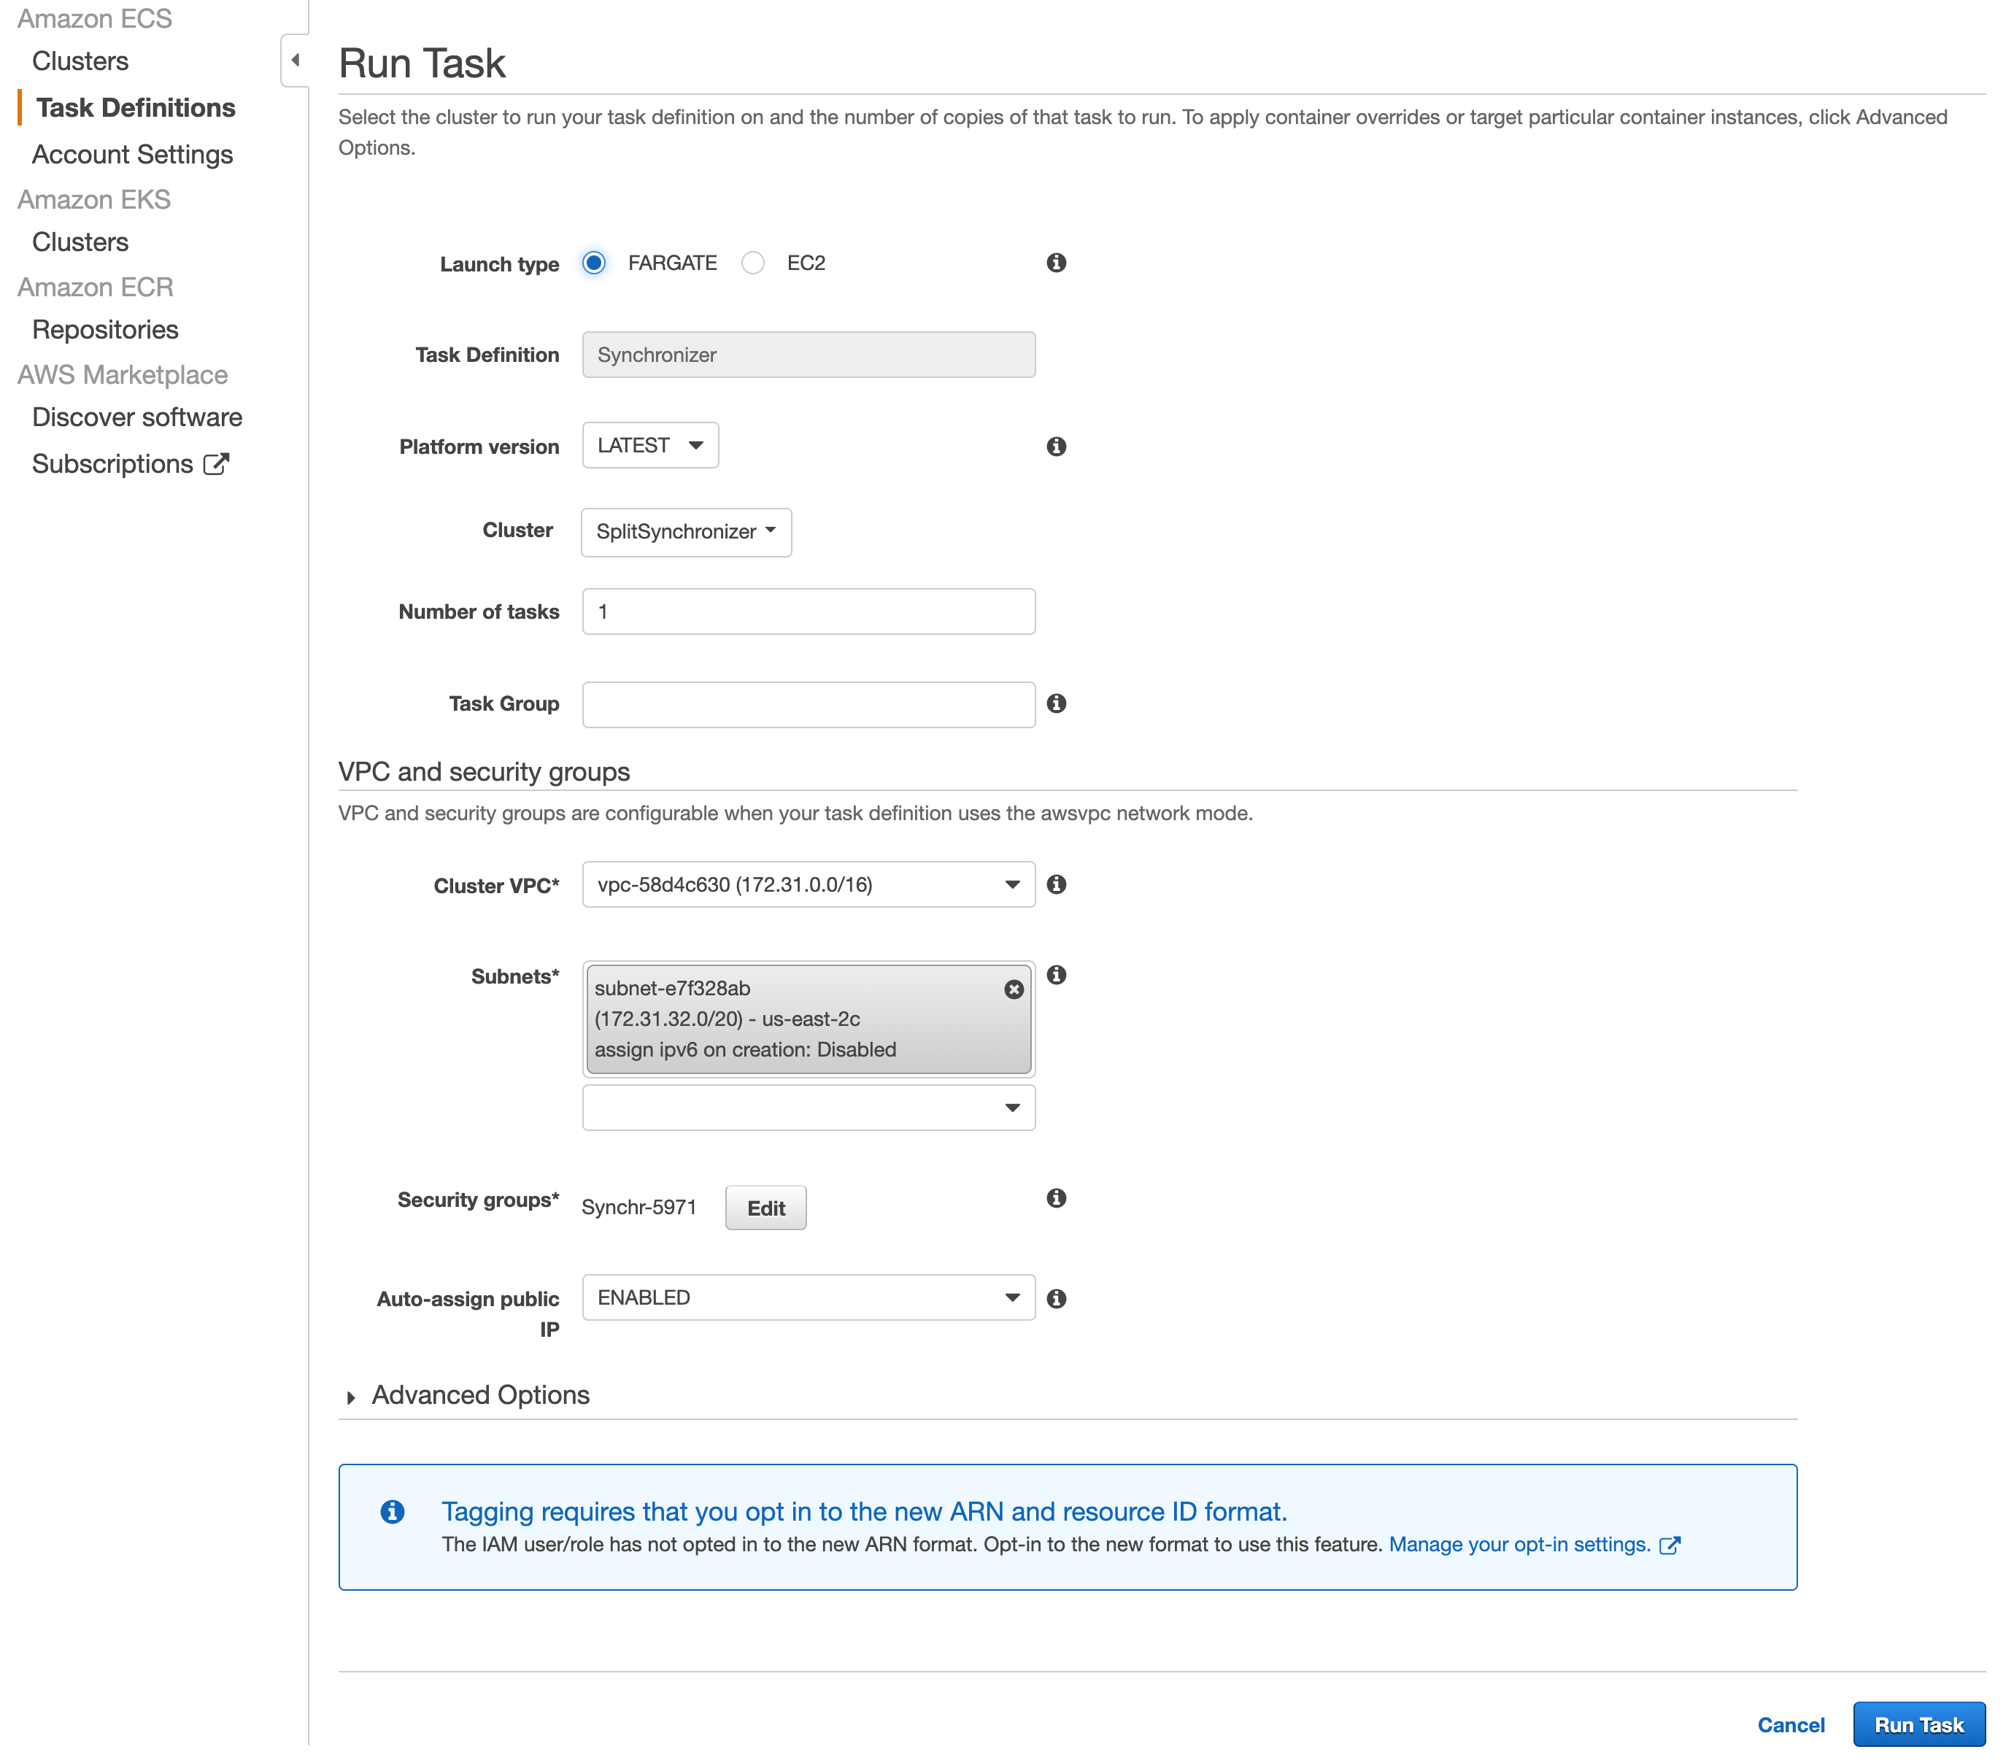Open the Auto-assign public IP dropdown
This screenshot has height=1760, width=2014.
tap(807, 1297)
